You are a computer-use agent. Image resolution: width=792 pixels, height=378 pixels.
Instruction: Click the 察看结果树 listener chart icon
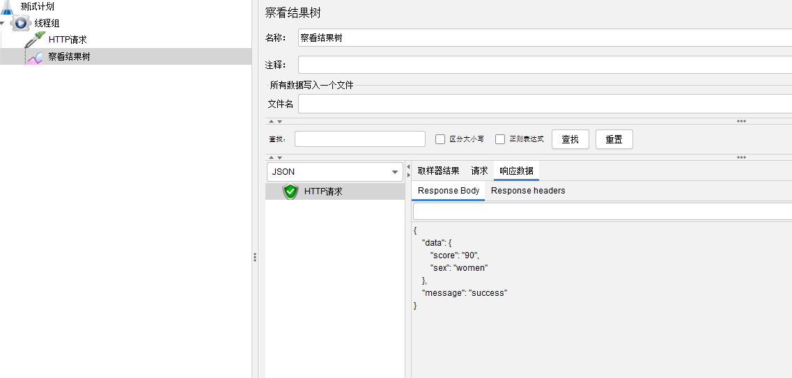(x=36, y=57)
